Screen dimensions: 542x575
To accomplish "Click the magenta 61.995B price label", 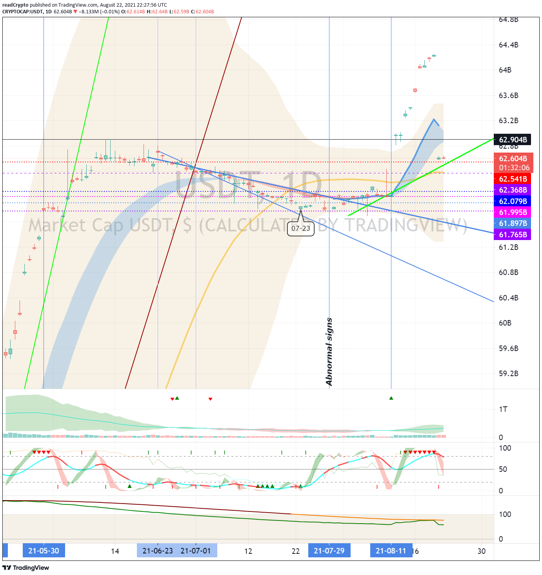I will 513,212.
